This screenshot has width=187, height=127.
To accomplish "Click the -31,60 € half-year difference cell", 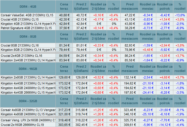I will pyautogui.click(x=165, y=110).
